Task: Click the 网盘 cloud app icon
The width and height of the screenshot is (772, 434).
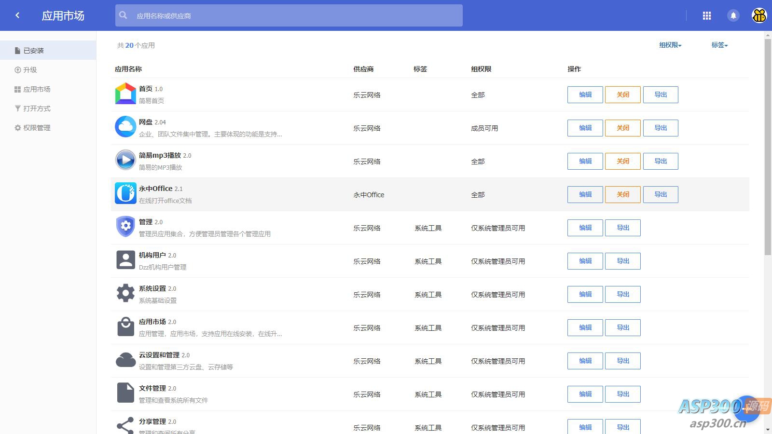Action: pos(125,127)
